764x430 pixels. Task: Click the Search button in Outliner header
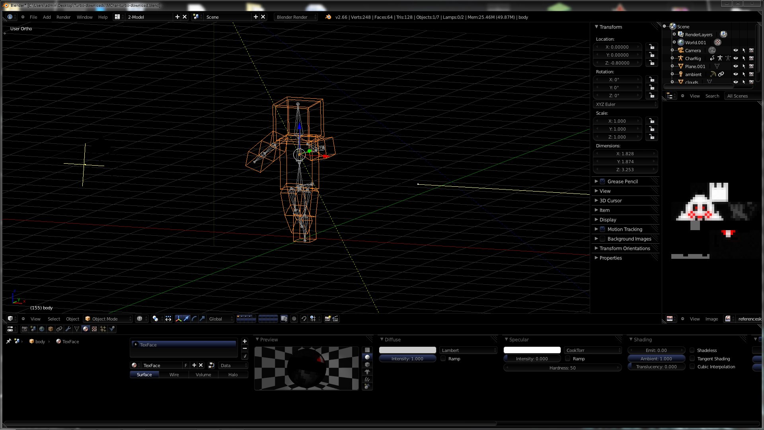coord(712,96)
